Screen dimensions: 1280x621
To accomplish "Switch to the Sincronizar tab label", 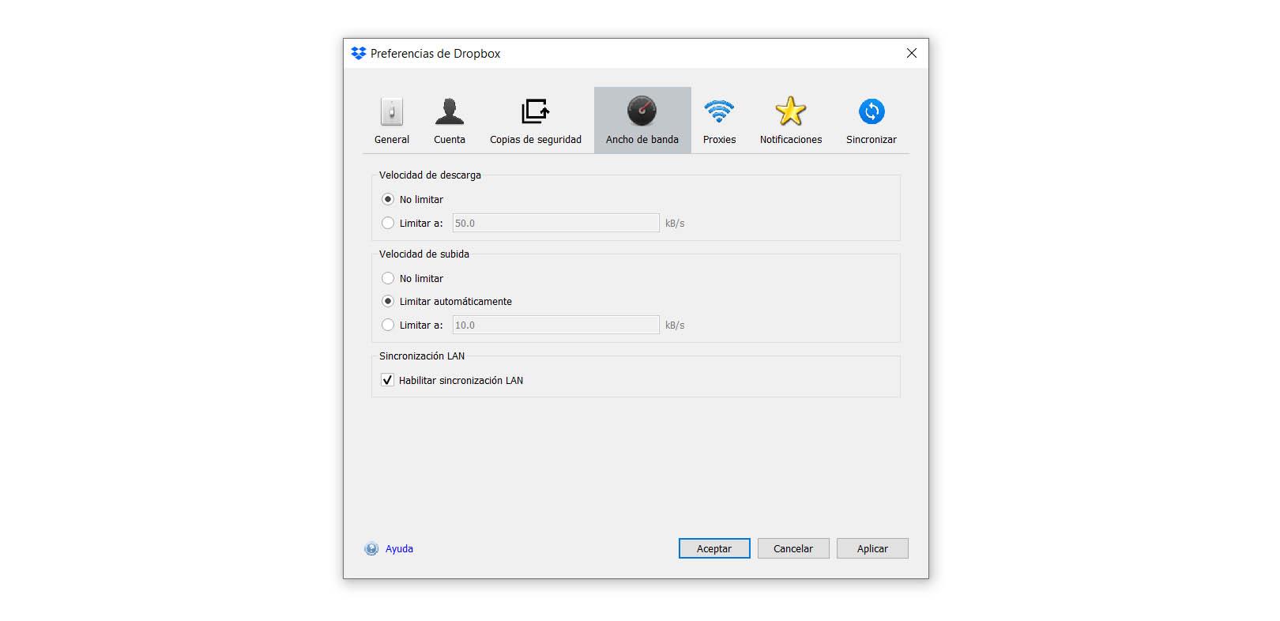I will (x=872, y=140).
